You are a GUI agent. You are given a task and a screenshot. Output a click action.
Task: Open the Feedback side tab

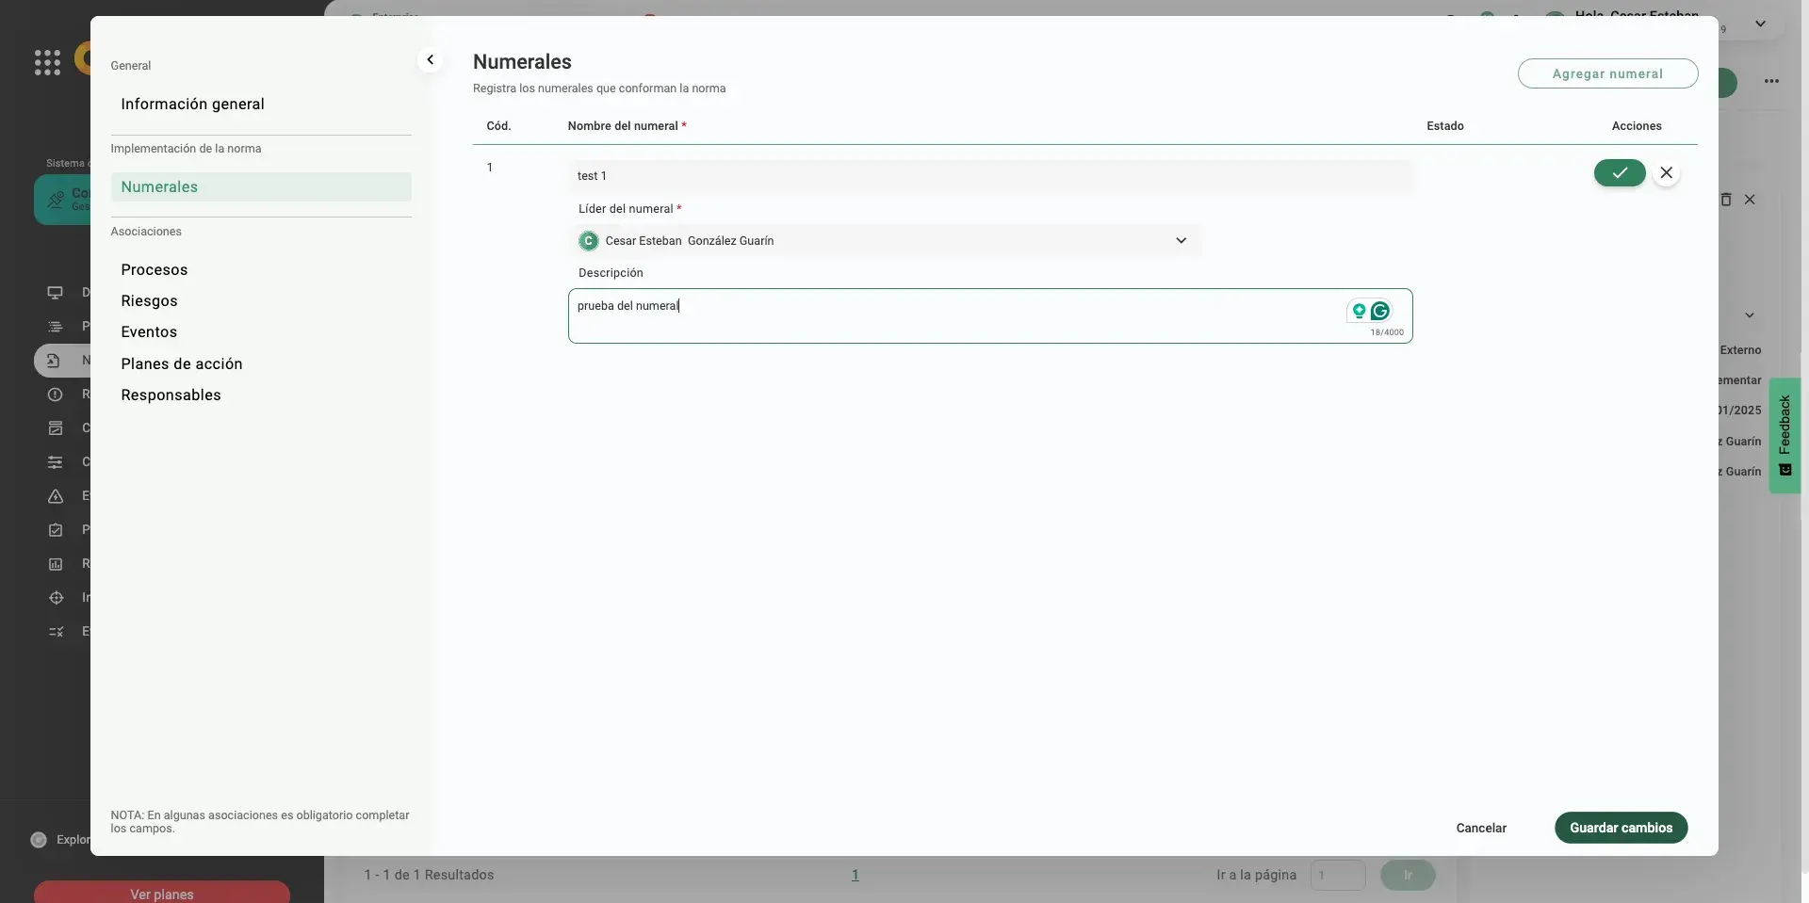tap(1785, 435)
